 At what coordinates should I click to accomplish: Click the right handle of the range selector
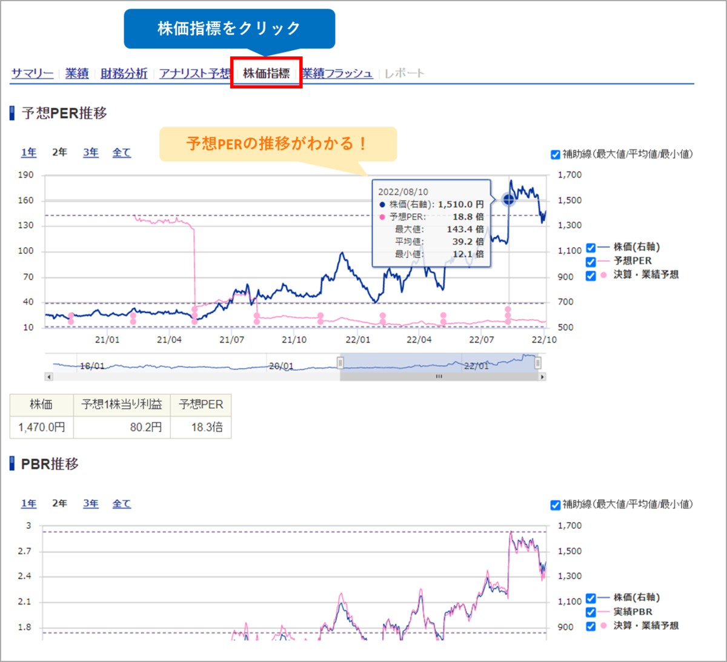click(x=538, y=362)
